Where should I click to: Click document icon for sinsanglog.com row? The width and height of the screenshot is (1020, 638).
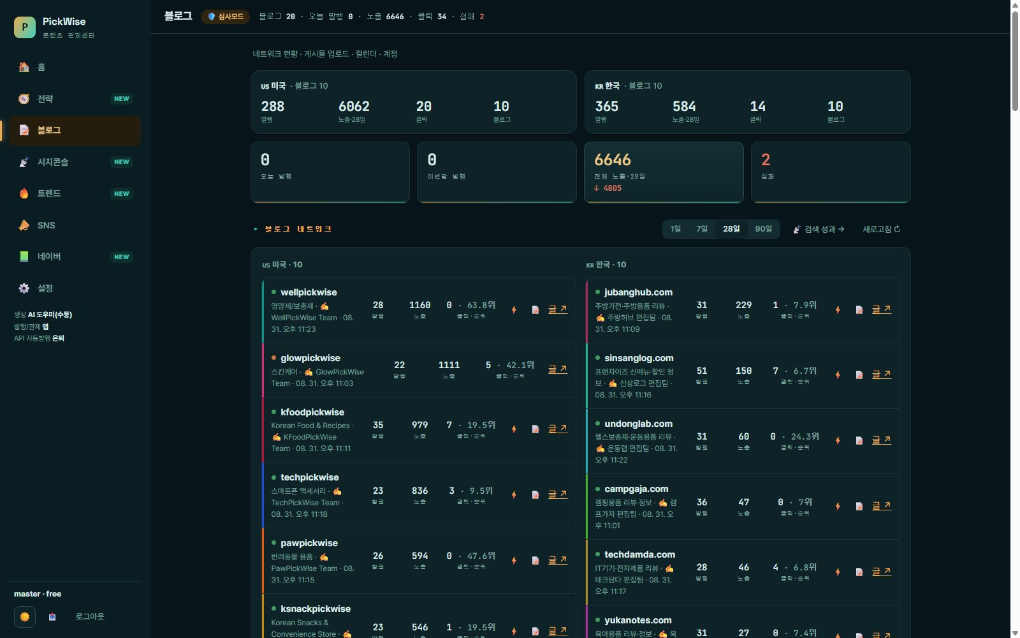click(x=859, y=375)
